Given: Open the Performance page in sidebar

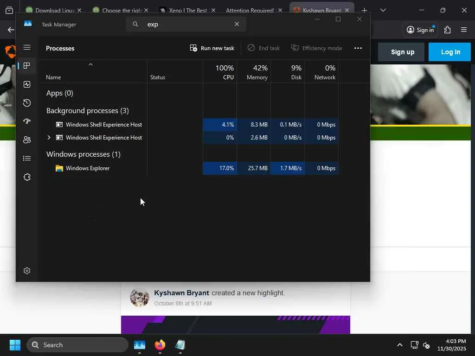Looking at the screenshot, I should 27,84.
